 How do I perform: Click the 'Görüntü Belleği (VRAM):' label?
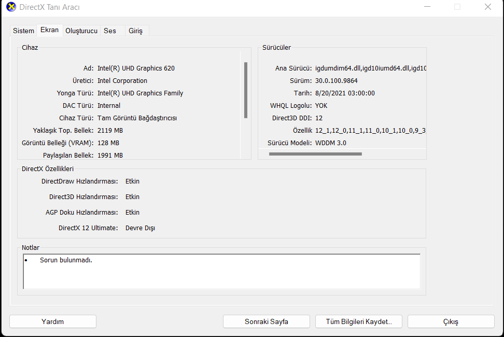point(58,143)
